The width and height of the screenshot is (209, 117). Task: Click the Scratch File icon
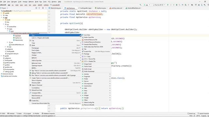83,51
